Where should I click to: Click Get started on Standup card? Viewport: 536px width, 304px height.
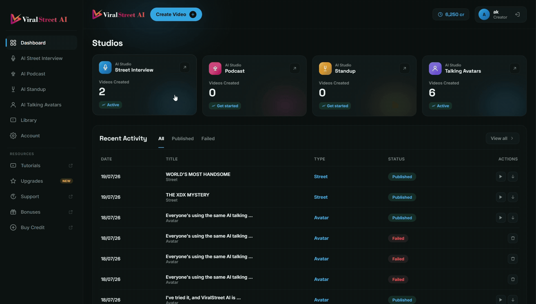click(335, 106)
